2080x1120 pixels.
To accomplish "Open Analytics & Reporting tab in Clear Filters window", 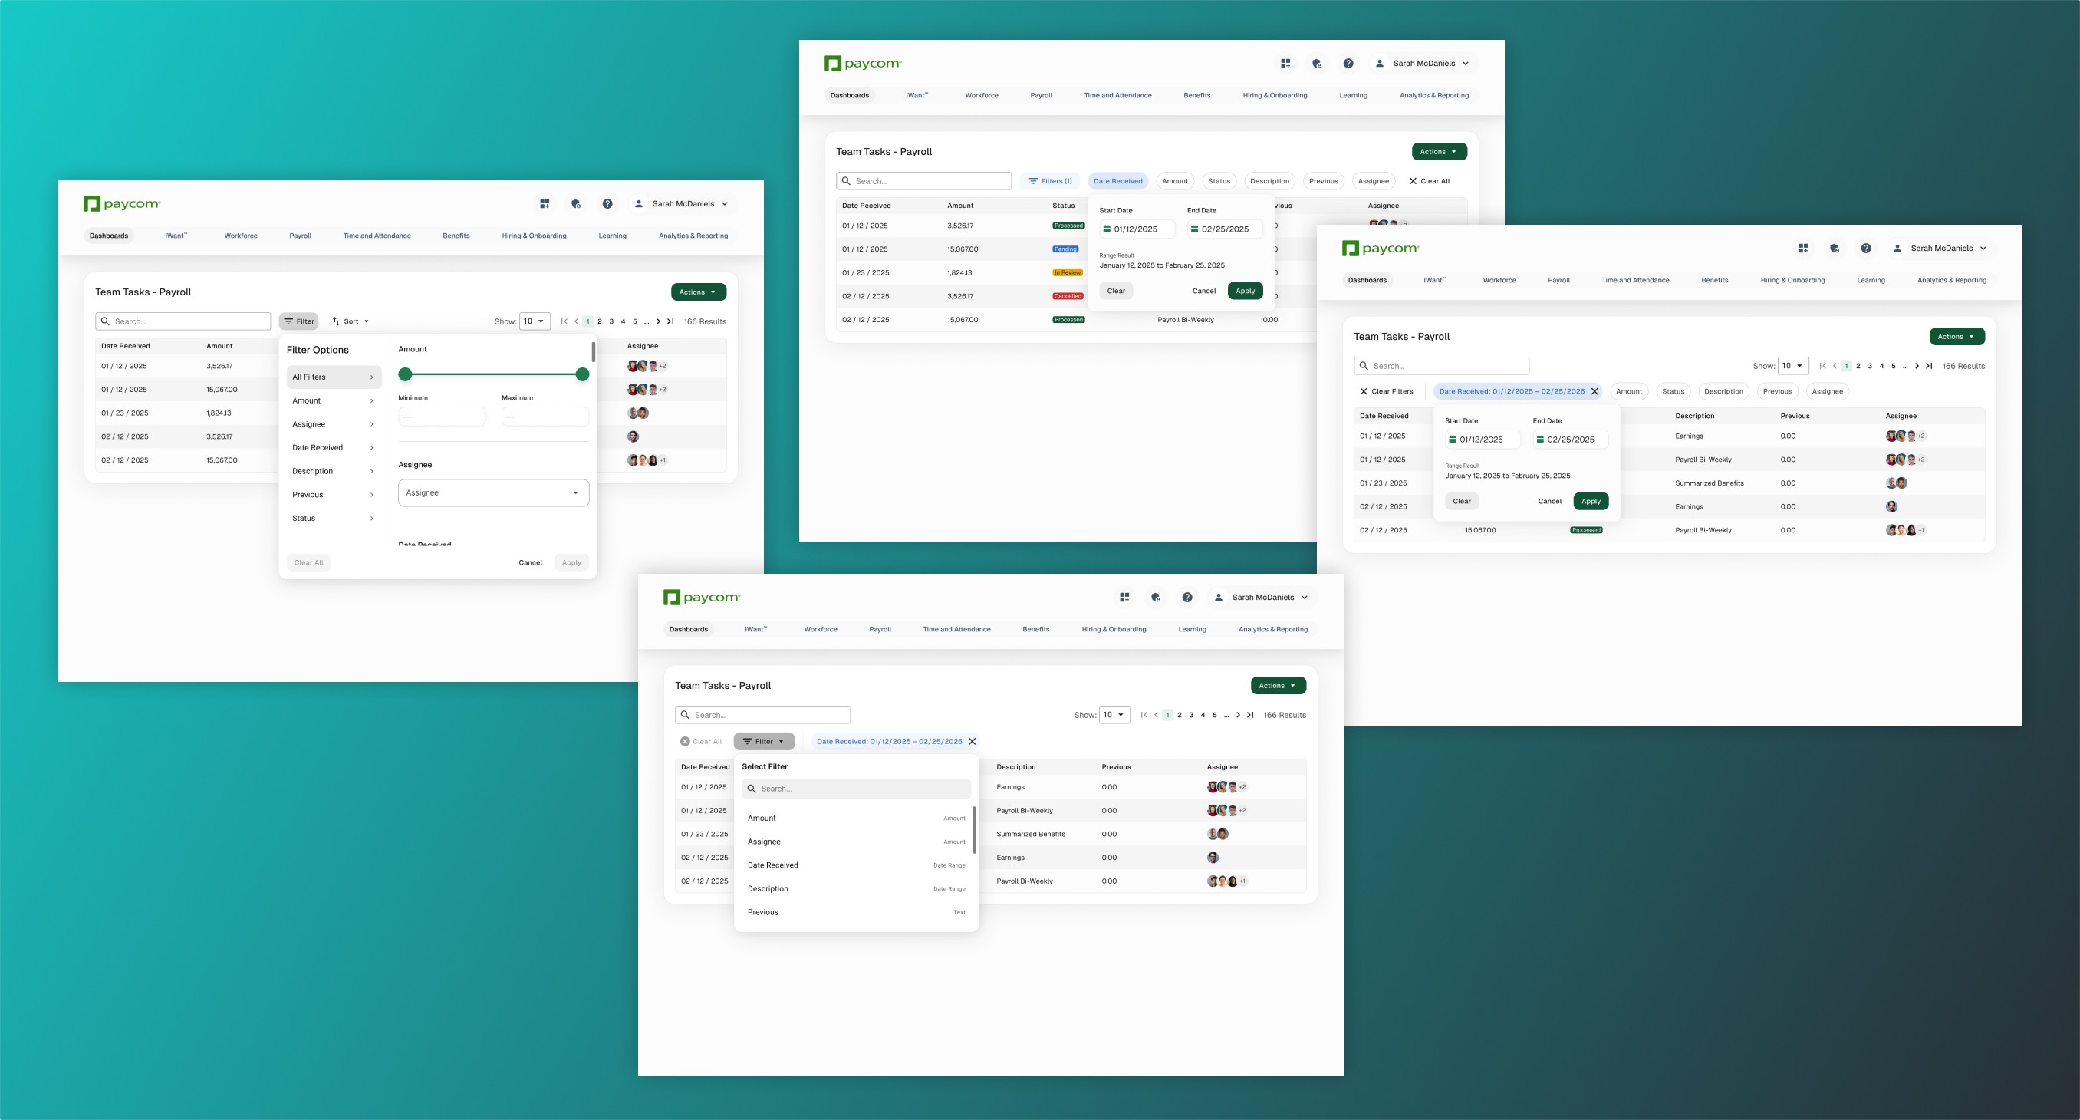I will (1952, 280).
